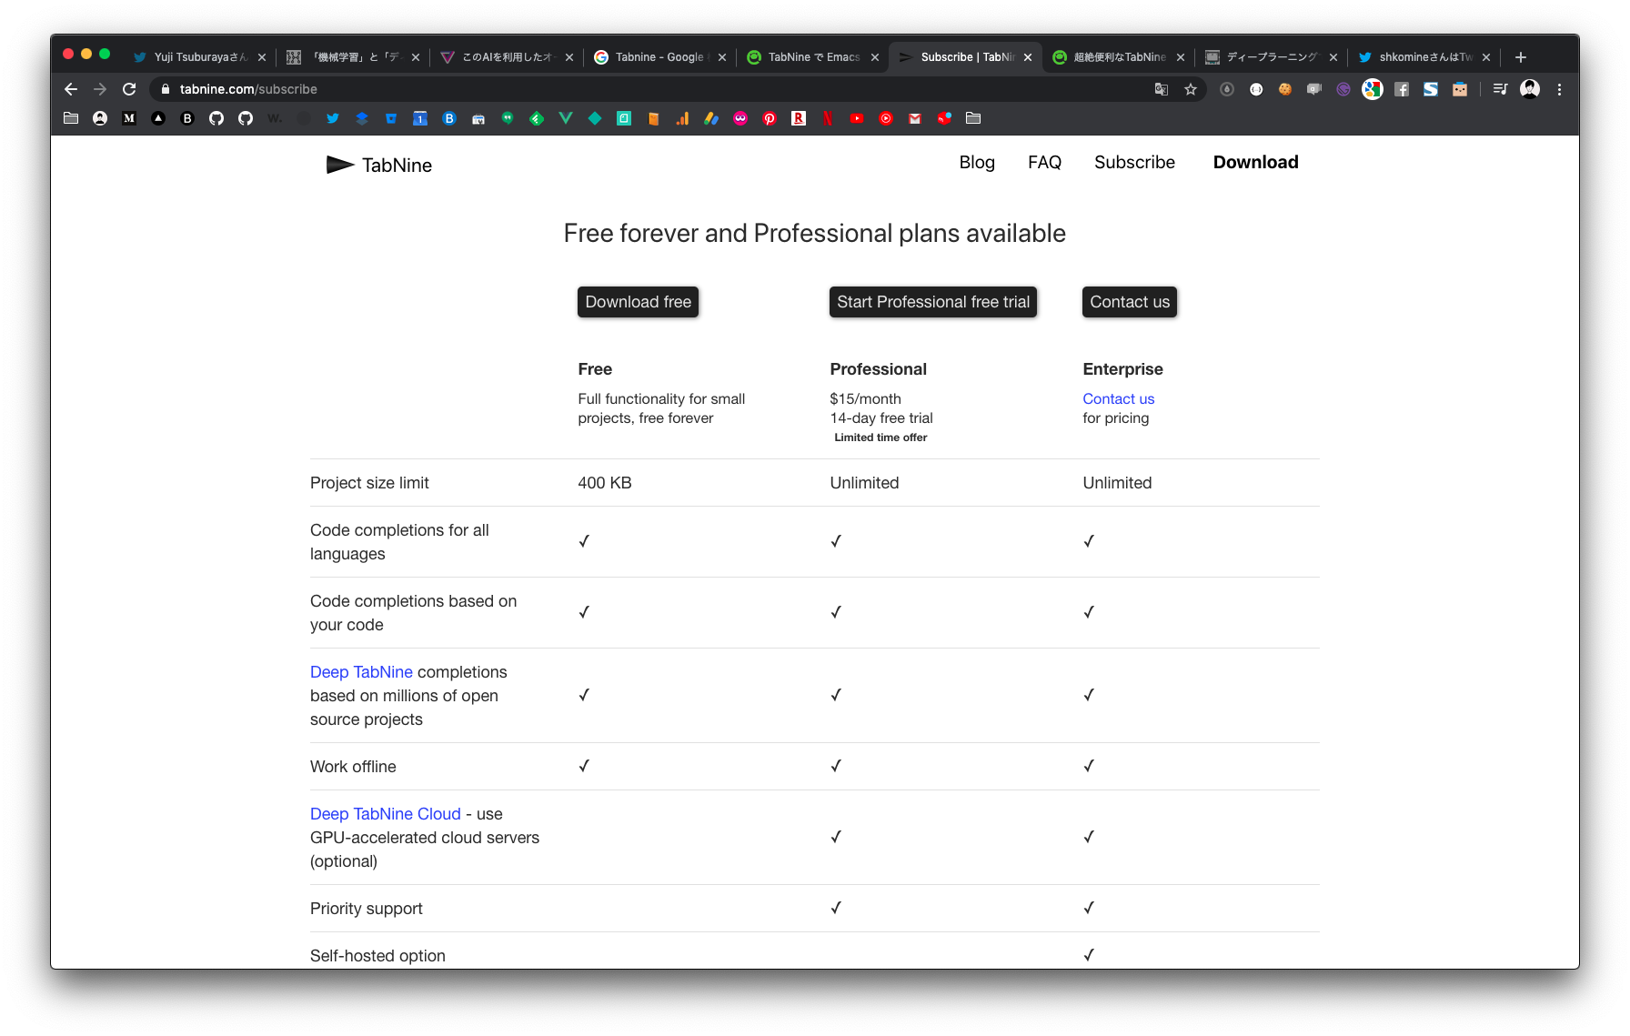This screenshot has width=1630, height=1036.
Task: Open the Netflix bookmark
Action: coord(828,118)
